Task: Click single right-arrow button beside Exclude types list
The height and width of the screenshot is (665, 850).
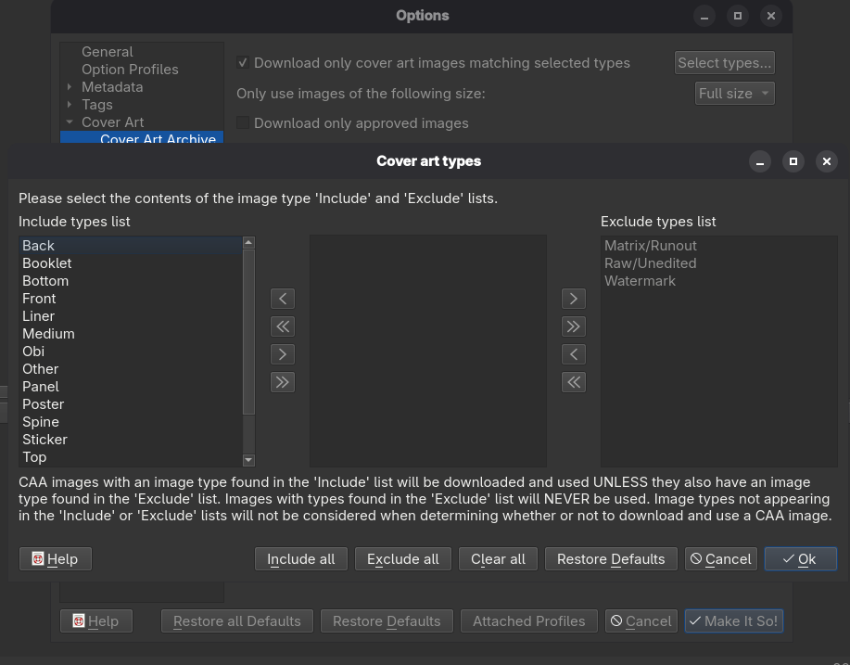Action: point(574,299)
